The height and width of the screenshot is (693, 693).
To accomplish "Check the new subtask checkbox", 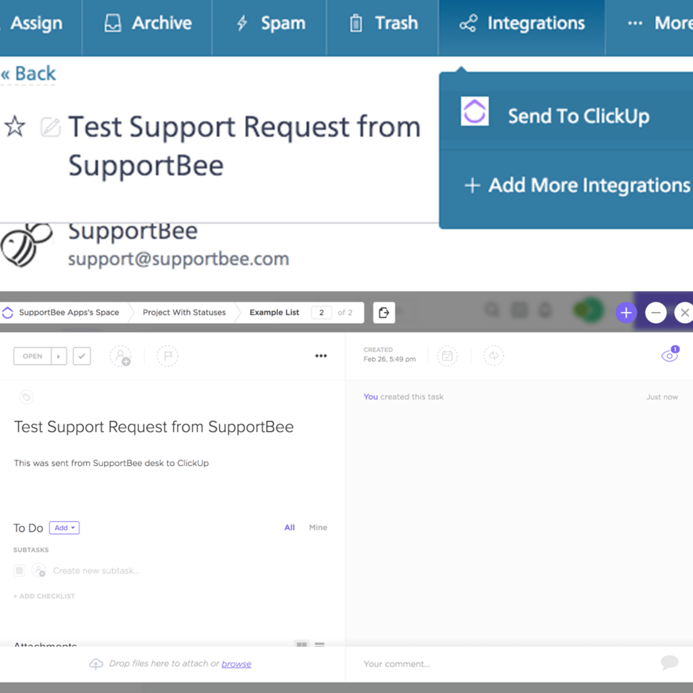I will coord(19,571).
